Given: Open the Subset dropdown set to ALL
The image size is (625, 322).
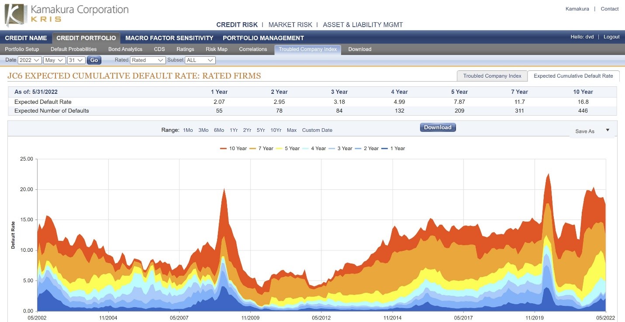Looking at the screenshot, I should coord(200,60).
